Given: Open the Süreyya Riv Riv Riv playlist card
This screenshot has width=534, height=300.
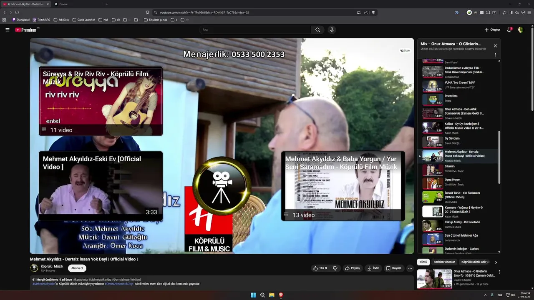Looking at the screenshot, I should [101, 101].
